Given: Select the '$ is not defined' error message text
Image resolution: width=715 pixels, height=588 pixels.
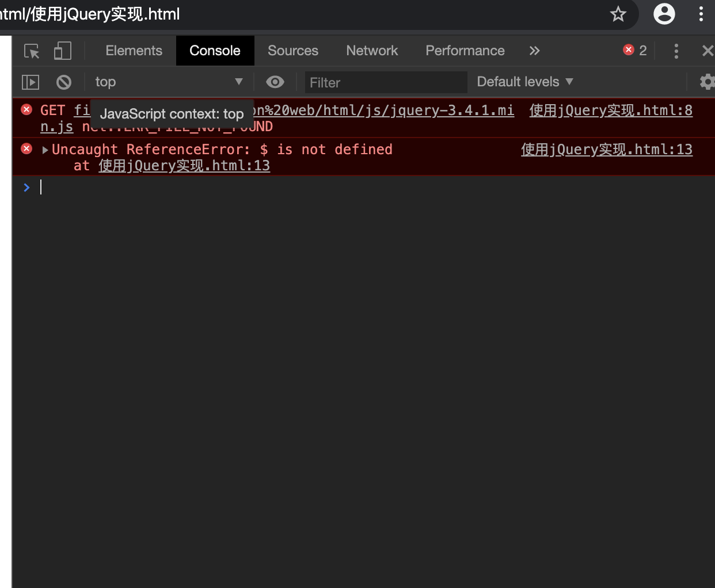Looking at the screenshot, I should pyautogui.click(x=326, y=150).
